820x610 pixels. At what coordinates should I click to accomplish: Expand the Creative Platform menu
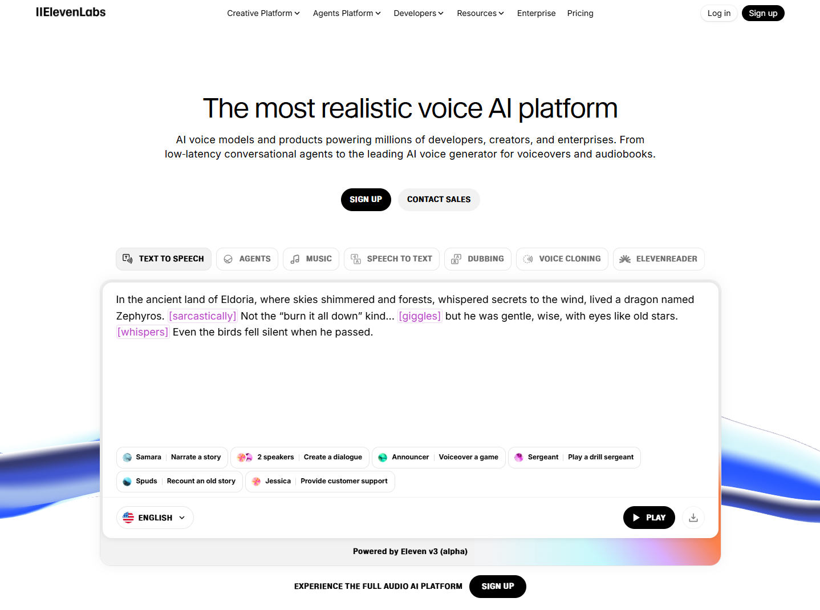pyautogui.click(x=263, y=13)
